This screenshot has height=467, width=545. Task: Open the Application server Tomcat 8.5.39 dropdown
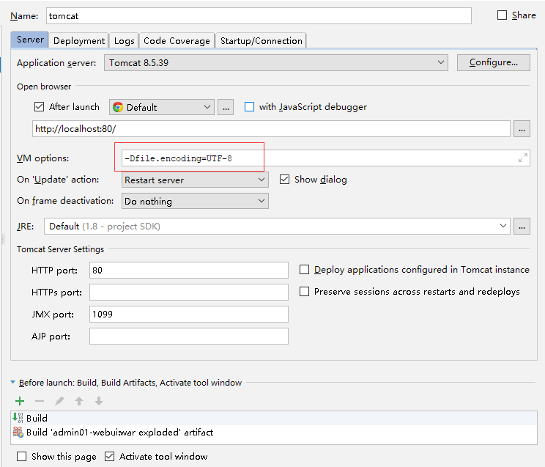(x=276, y=62)
